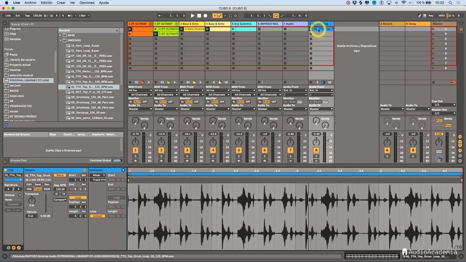
Task: Toggle the Fade switch for the sample
Action: [38, 189]
